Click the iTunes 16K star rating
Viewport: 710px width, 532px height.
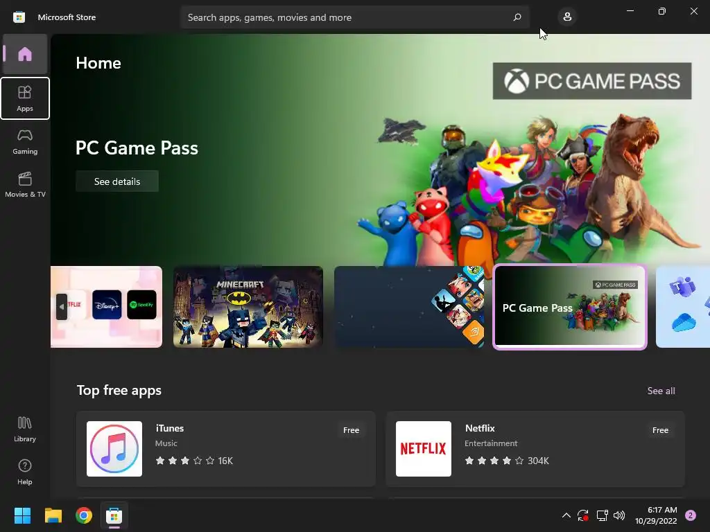[x=194, y=461]
